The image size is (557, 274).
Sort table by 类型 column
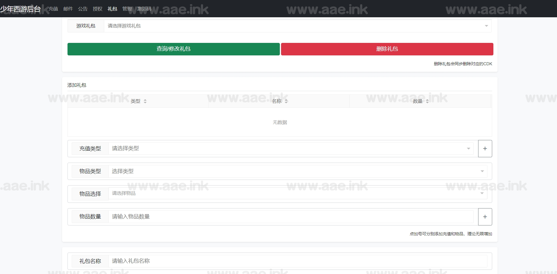(138, 101)
